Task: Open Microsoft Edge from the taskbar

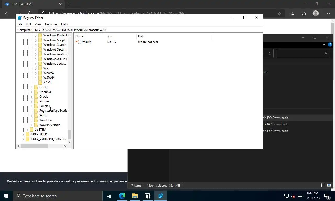Action: (122, 196)
